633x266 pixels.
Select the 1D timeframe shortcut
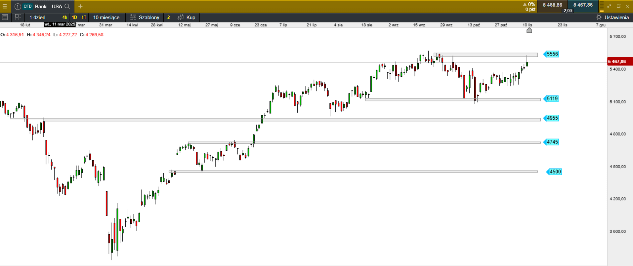[74, 17]
